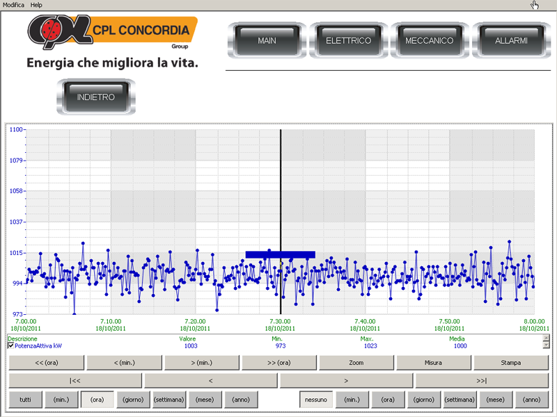Screen dimensions: 557x417
Task: Select left-group (ora) range button
Action: coord(97,400)
